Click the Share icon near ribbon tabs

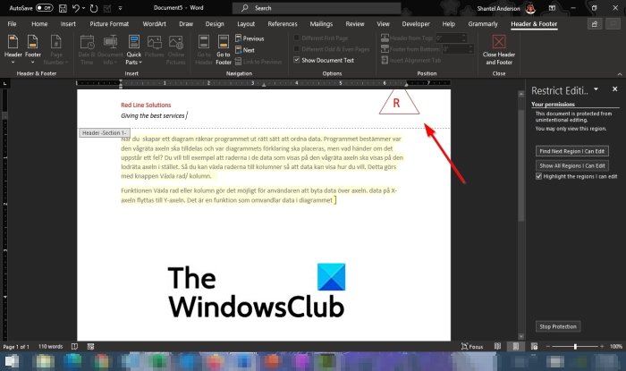tap(595, 24)
